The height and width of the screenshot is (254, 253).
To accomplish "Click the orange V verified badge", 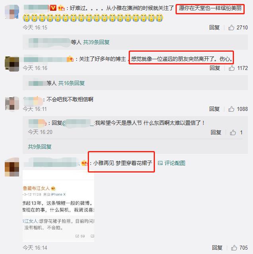I will click(53, 8).
